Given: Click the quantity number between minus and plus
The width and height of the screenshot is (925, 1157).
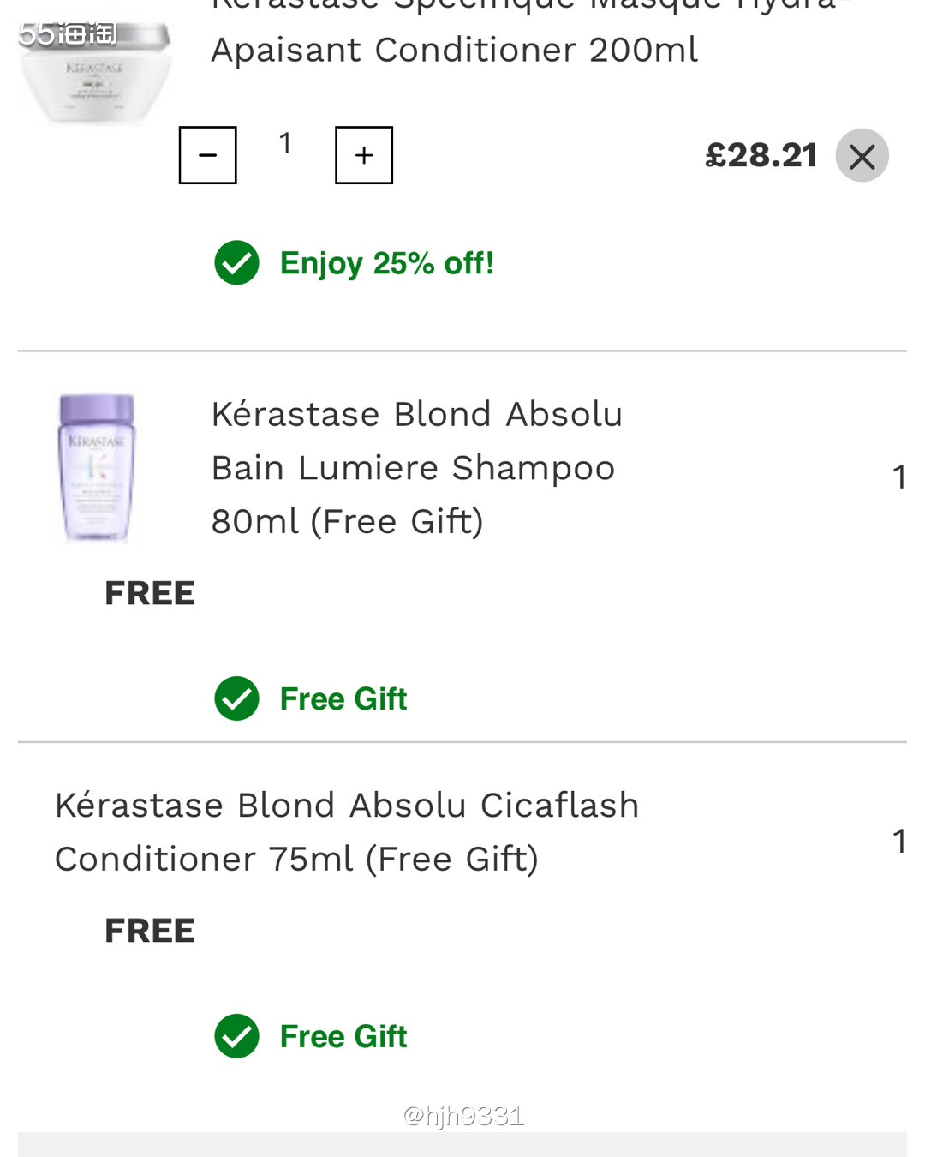Looking at the screenshot, I should tap(285, 144).
